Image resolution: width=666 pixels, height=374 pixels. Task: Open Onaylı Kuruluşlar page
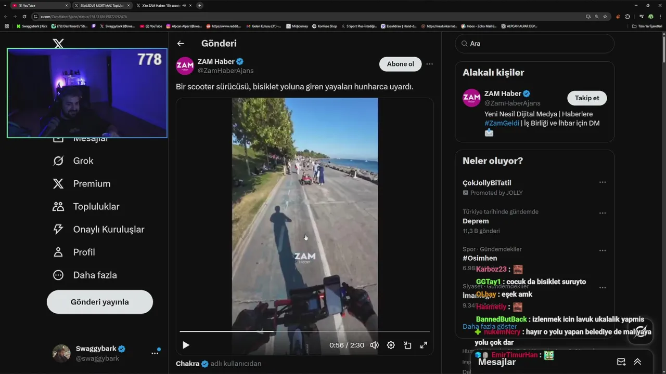point(98,230)
